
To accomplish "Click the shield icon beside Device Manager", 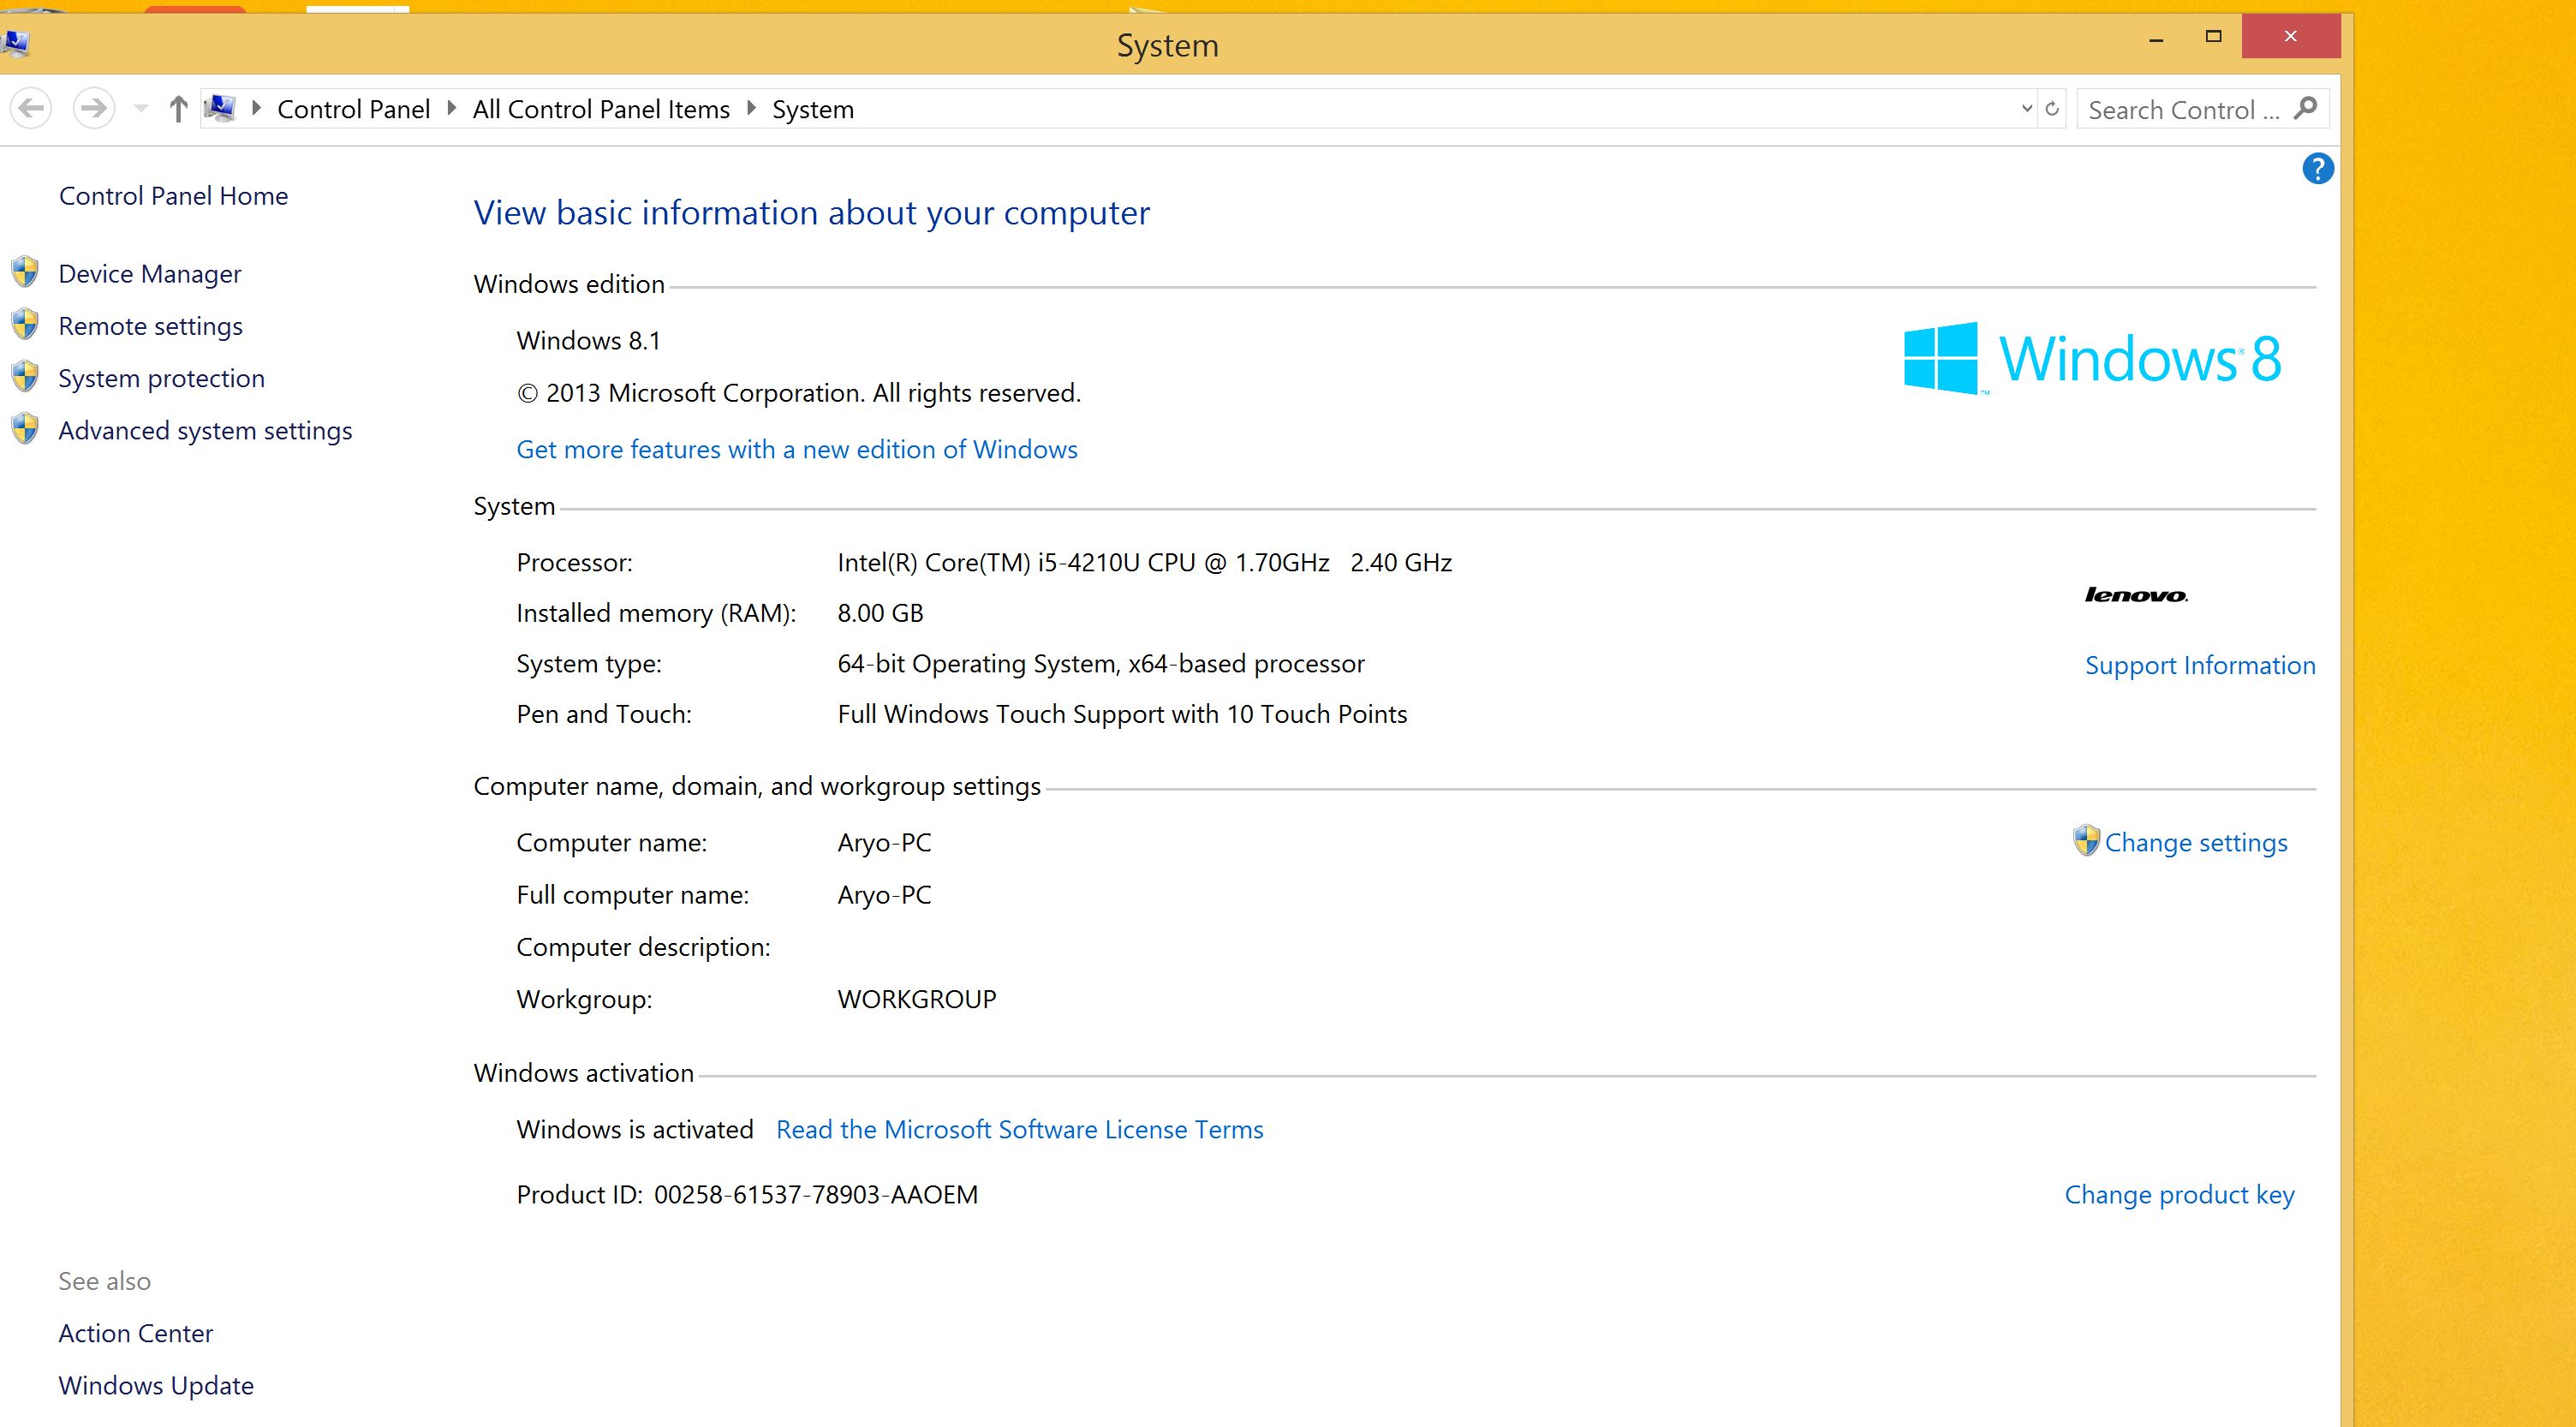I will (25, 271).
